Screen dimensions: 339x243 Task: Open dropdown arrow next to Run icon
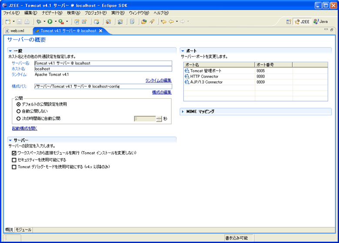click(x=56, y=21)
